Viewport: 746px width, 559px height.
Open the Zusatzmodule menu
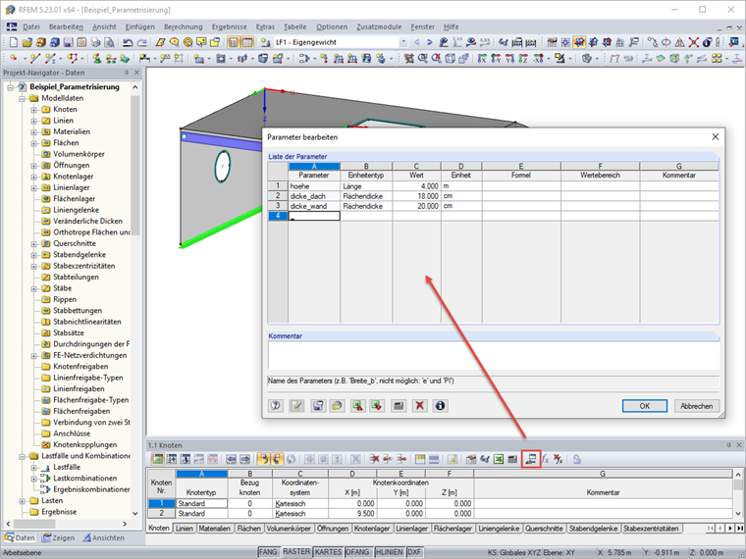(379, 26)
